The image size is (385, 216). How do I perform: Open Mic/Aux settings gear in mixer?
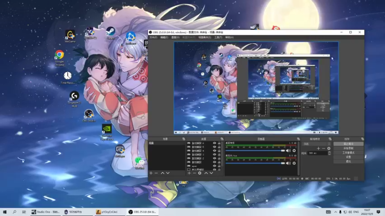click(x=294, y=163)
